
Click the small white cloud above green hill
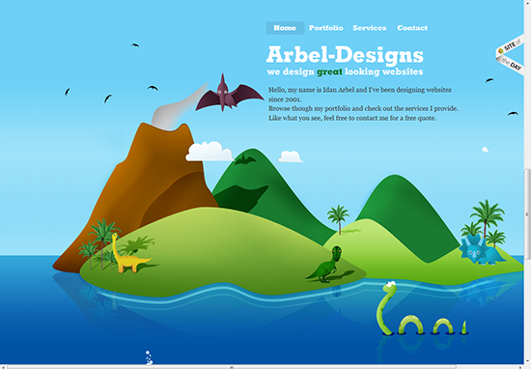291,156
